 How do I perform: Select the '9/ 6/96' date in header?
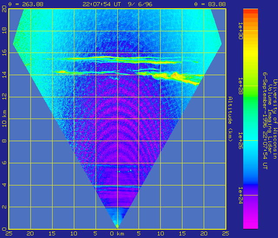(140, 4)
